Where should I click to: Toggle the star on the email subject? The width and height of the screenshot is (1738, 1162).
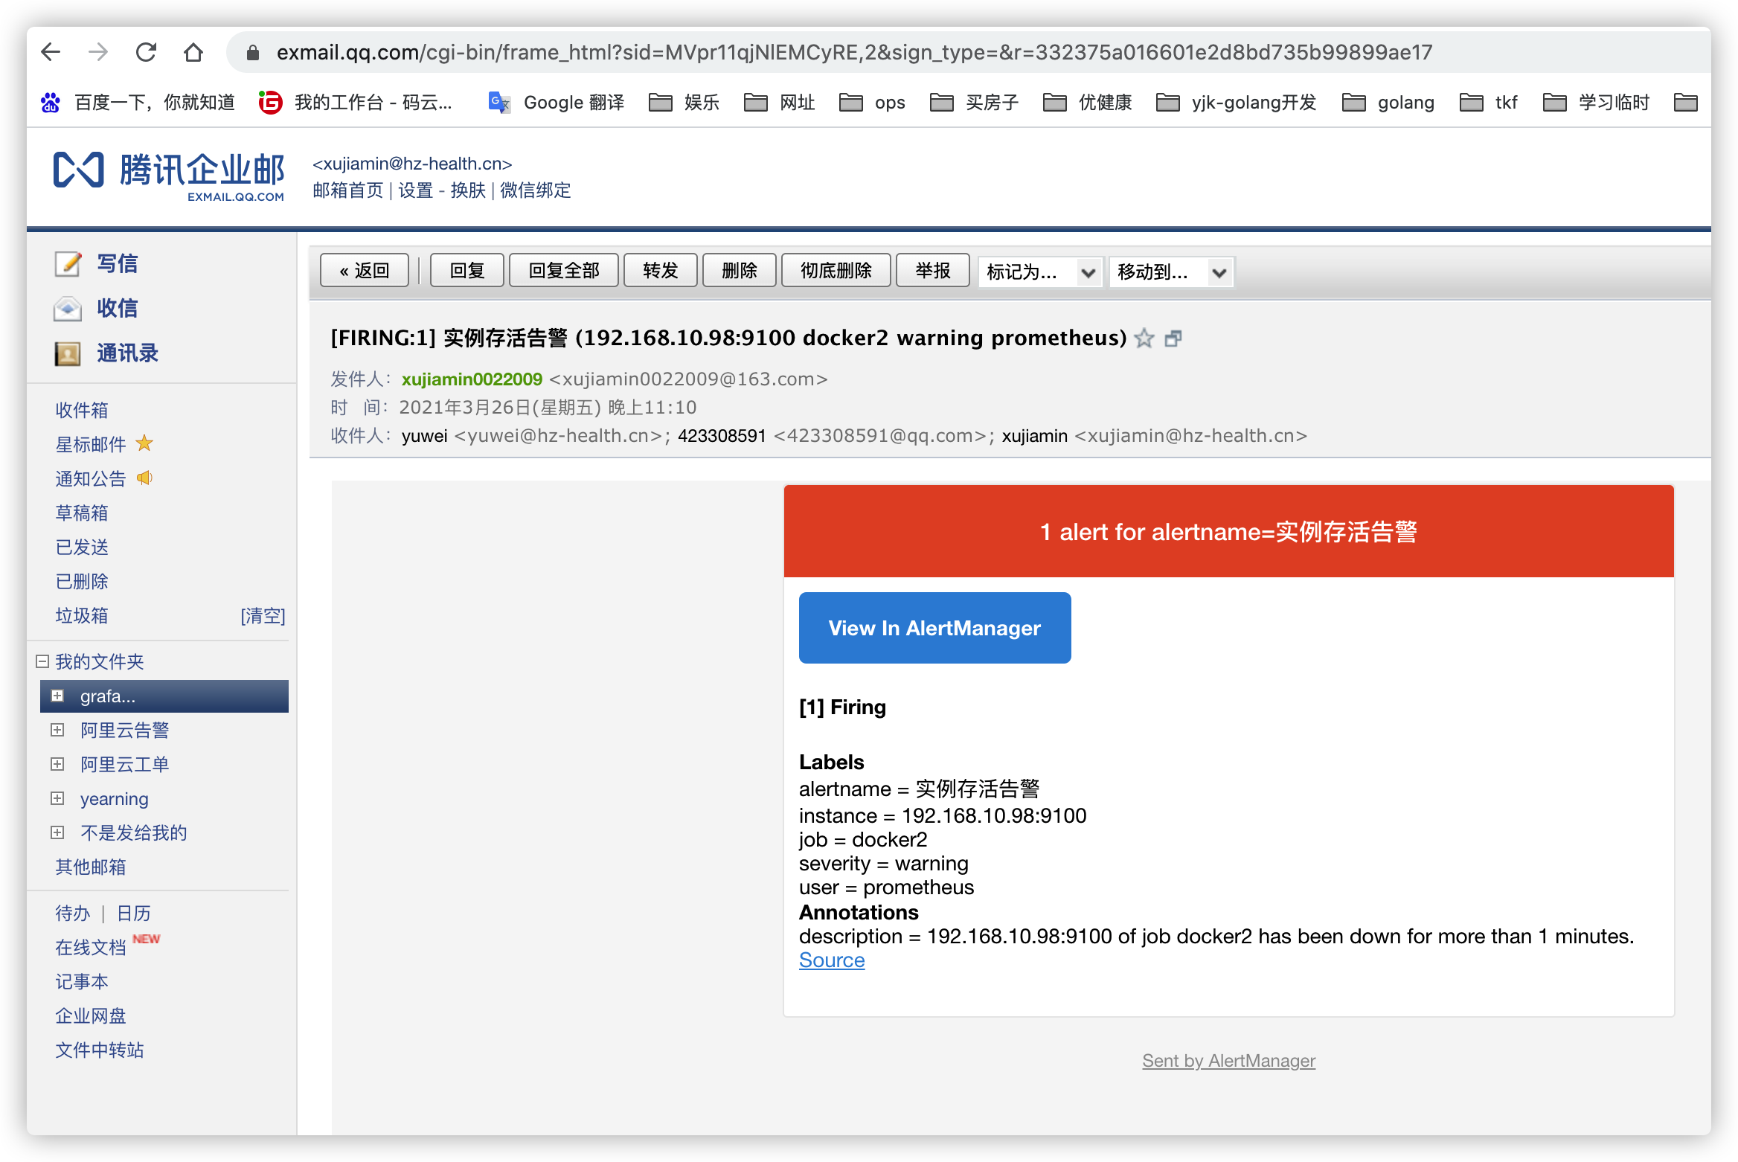(x=1144, y=340)
